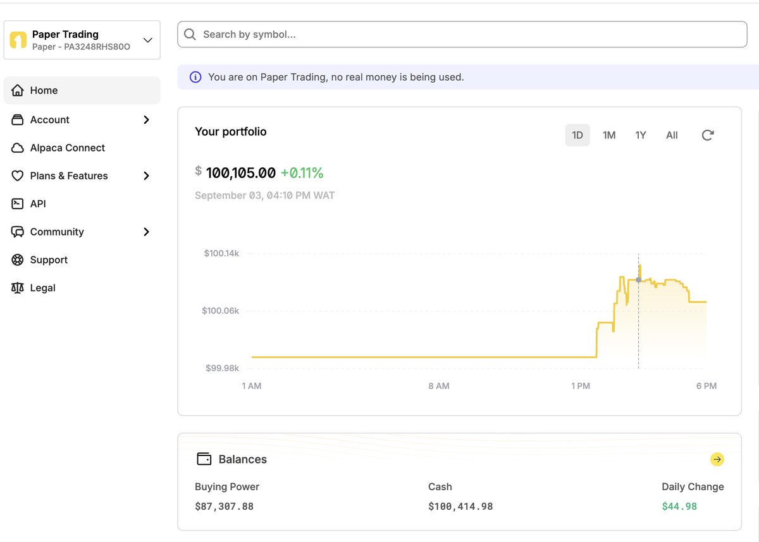Focus the Search by symbol field

coord(462,34)
